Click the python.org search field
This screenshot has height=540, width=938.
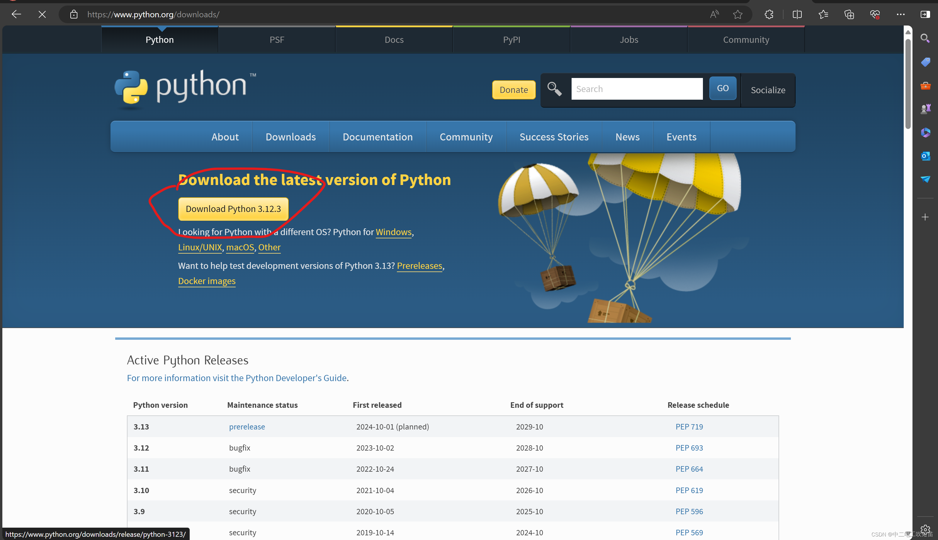[x=637, y=89]
